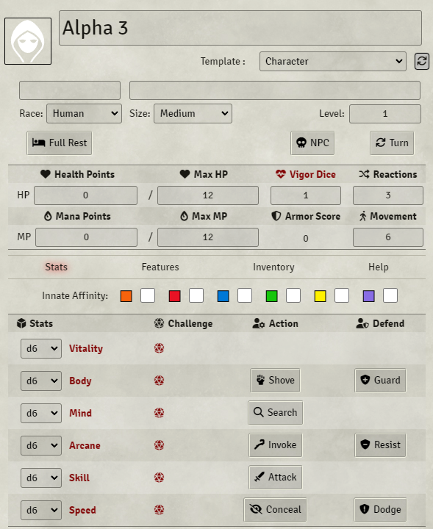Change the Vitality die dropdown
This screenshot has width=433, height=529.
coord(41,348)
